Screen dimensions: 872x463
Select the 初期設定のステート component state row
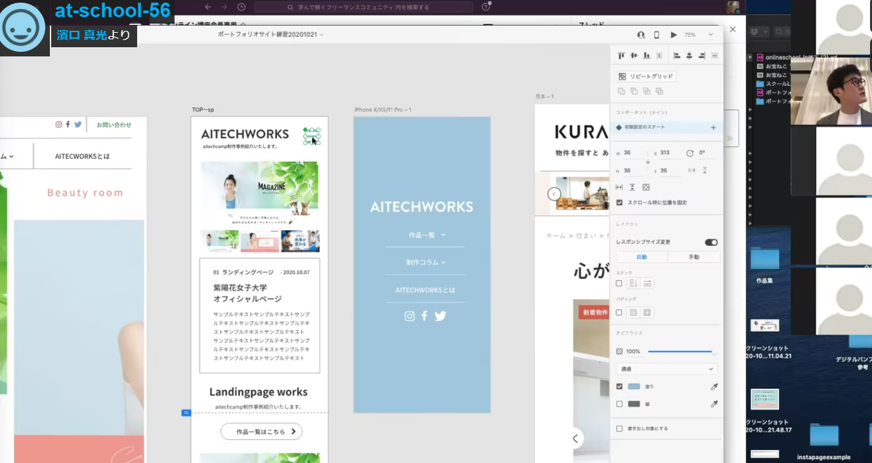tap(667, 127)
